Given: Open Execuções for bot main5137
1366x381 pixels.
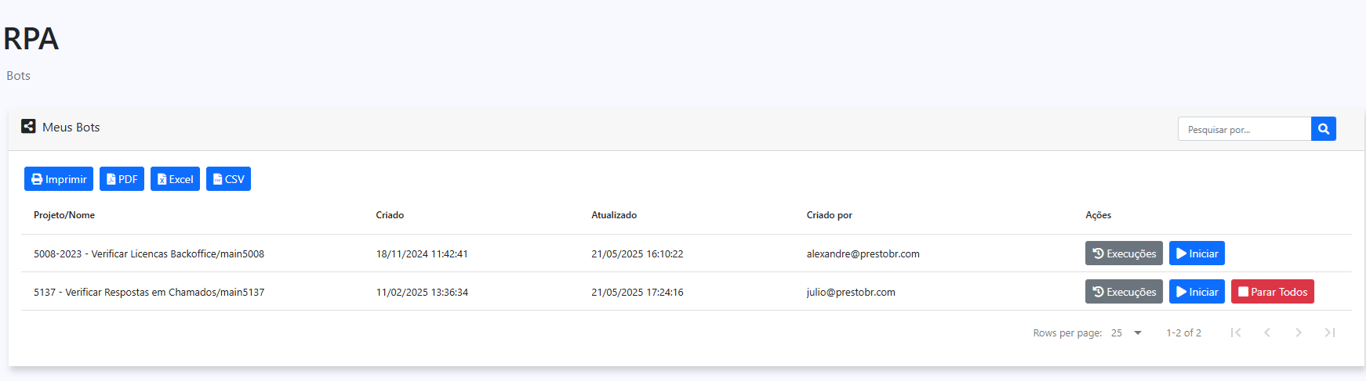Looking at the screenshot, I should (x=1124, y=292).
